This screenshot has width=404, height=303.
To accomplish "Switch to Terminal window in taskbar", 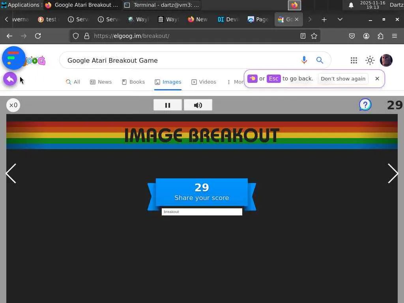I will point(162,5).
